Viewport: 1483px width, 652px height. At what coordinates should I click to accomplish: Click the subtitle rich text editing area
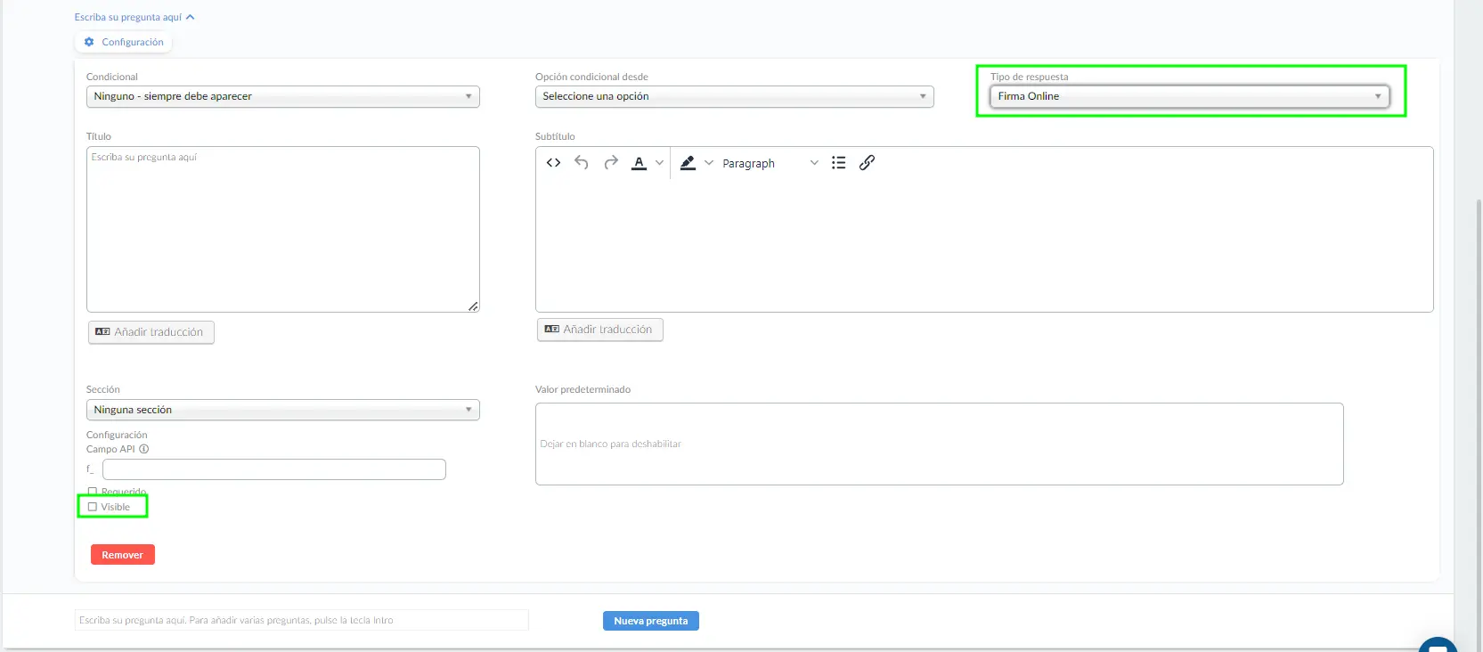pyautogui.click(x=984, y=245)
